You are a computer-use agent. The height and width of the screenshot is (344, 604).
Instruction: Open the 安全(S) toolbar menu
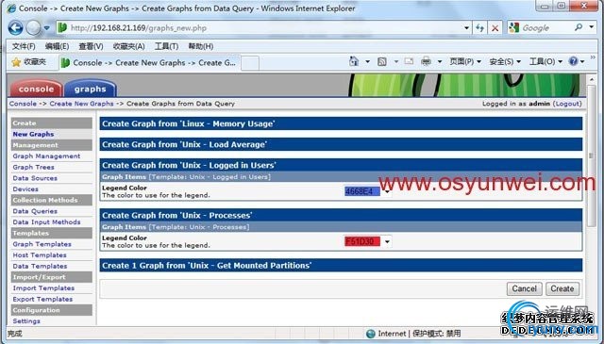pyautogui.click(x=505, y=61)
